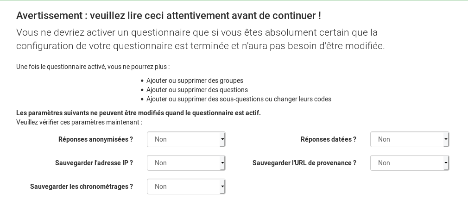Viewport: 468px width, 199px height.
Task: Click "Veuillez vérifier ces paramètres maintenant" text
Action: point(79,122)
